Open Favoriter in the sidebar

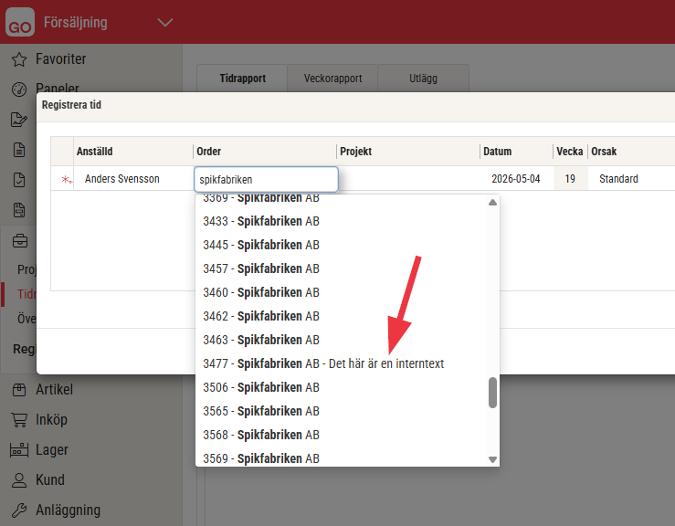[x=60, y=59]
